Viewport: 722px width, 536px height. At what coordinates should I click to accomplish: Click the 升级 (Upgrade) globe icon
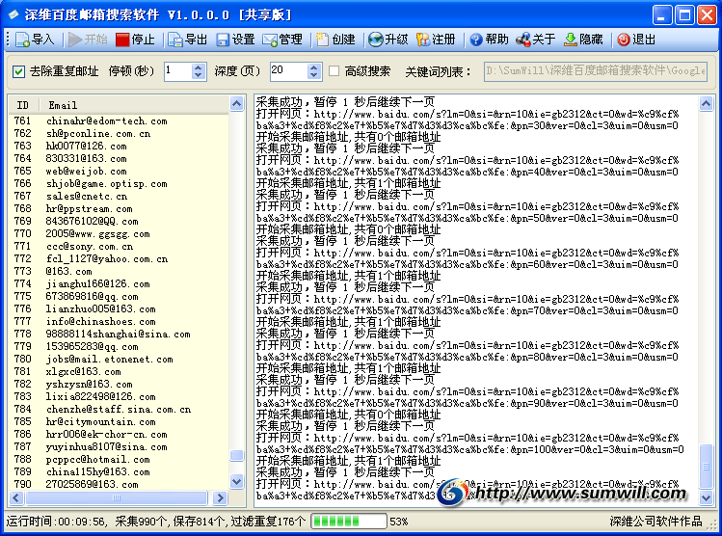click(376, 40)
